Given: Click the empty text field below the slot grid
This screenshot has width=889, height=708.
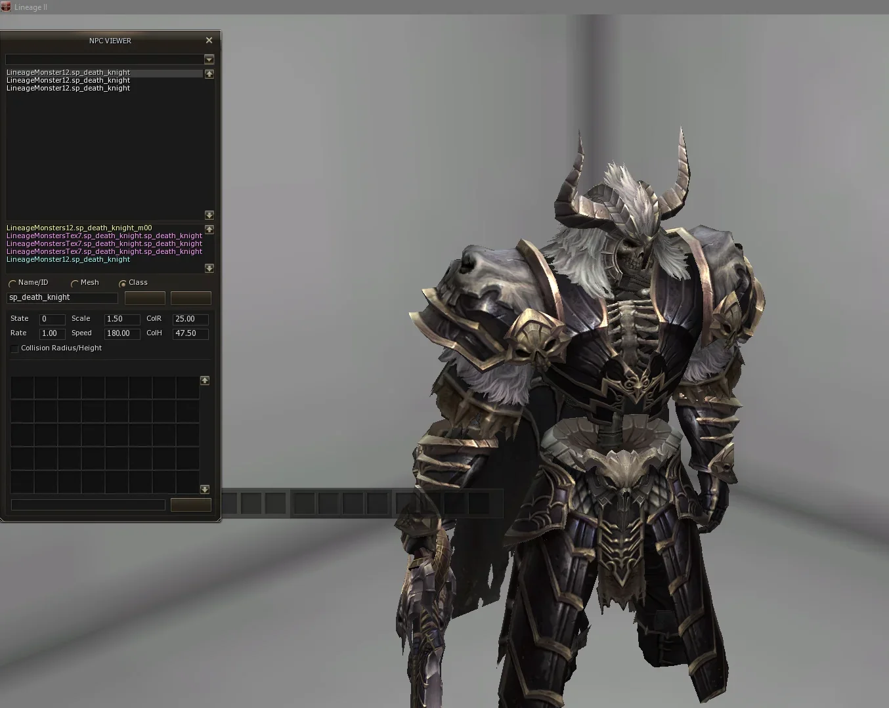Looking at the screenshot, I should pyautogui.click(x=88, y=505).
